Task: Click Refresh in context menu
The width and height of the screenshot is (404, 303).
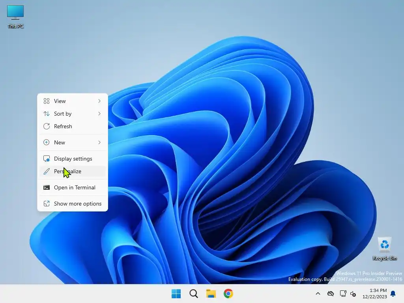Action: pos(73,126)
